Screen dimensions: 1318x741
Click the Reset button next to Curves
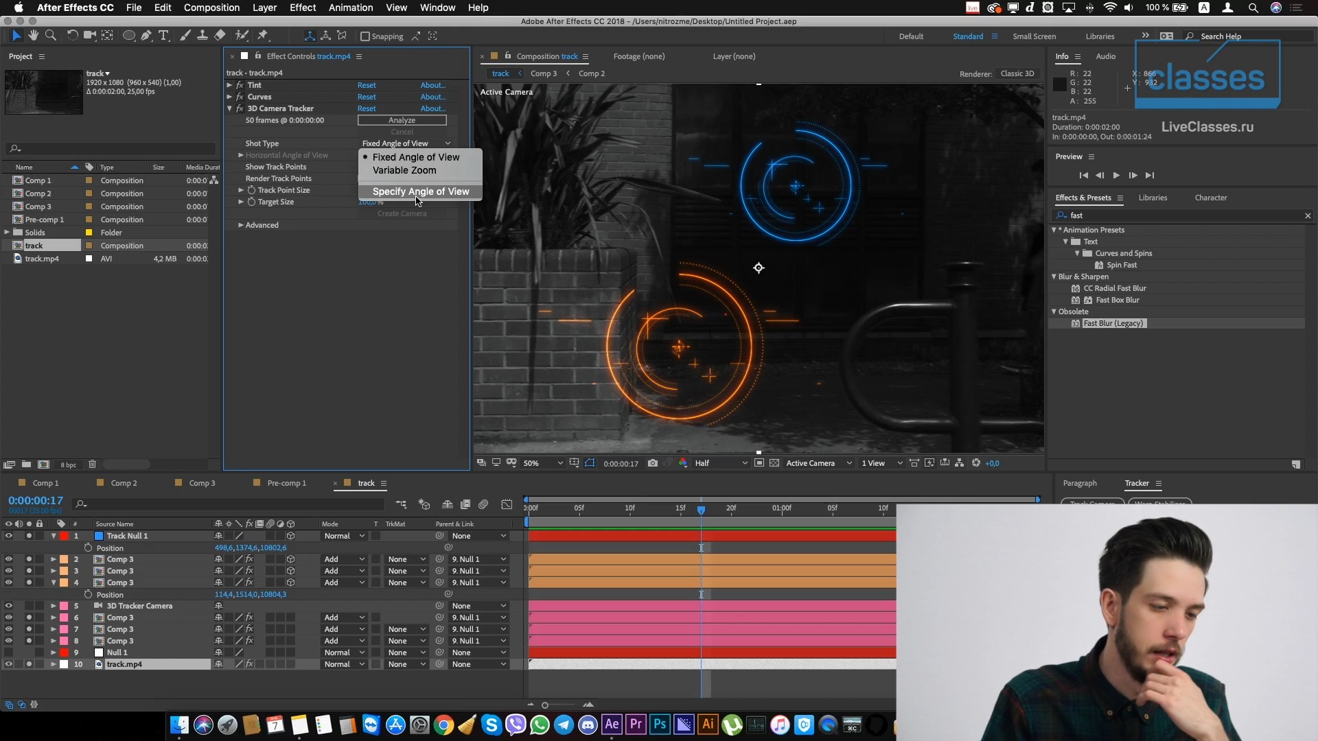tap(367, 97)
